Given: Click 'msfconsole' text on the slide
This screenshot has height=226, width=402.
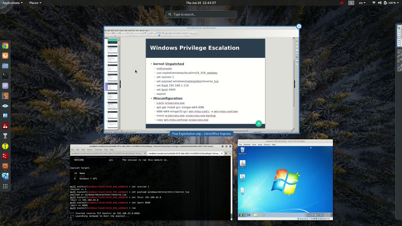Looking at the screenshot, I should tap(164, 68).
